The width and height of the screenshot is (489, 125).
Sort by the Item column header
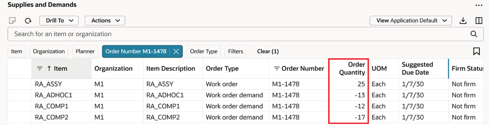pos(61,69)
